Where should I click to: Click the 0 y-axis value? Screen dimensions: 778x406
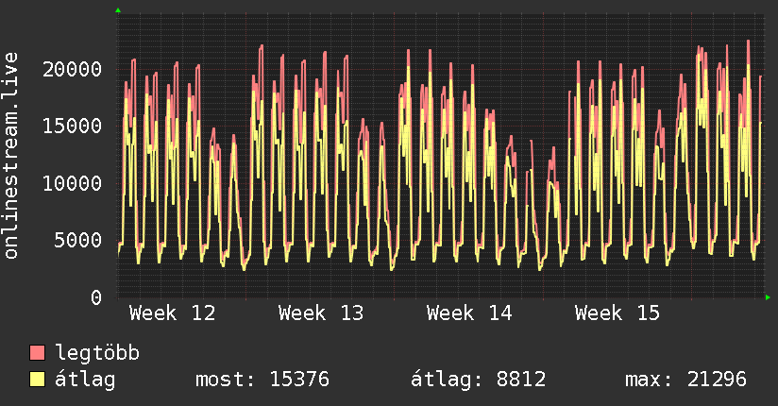(x=96, y=297)
